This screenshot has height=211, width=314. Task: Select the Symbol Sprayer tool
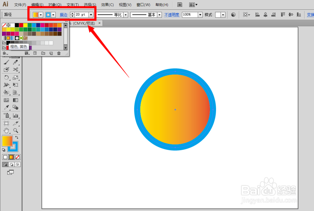pyautogui.click(x=6, y=116)
